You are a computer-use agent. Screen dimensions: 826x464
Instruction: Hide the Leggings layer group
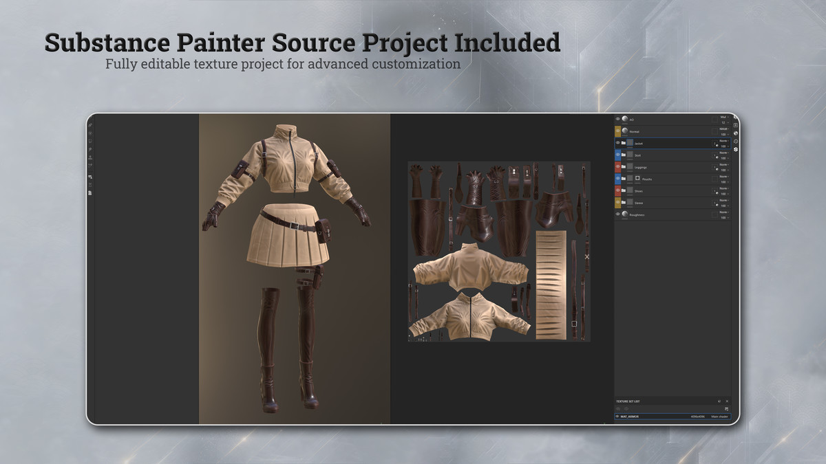(x=617, y=166)
